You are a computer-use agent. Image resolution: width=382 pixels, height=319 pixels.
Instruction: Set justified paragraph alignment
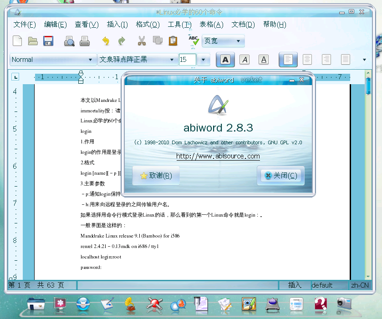tap(345, 60)
